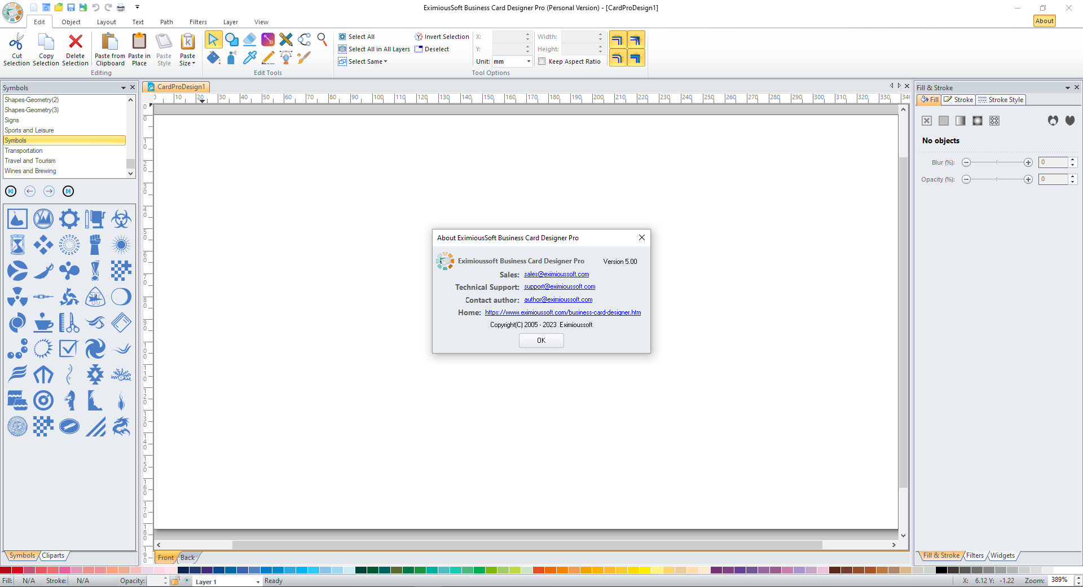Image resolution: width=1083 pixels, height=587 pixels.
Task: Go to the last symbols page
Action: point(68,191)
